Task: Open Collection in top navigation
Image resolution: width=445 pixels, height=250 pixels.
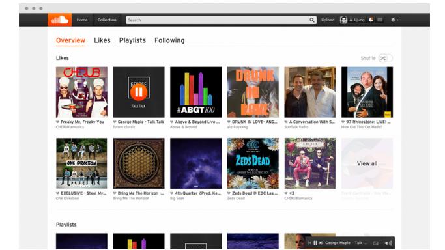Action: [107, 20]
